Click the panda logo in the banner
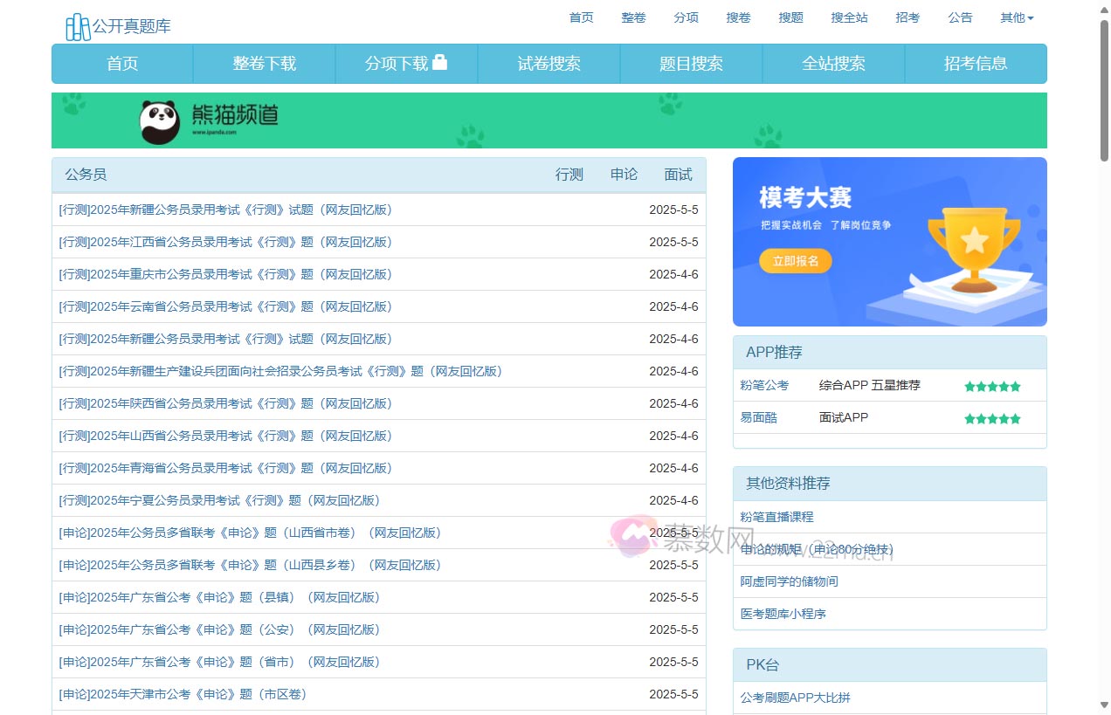Screen dimensions: 1111x715 click(160, 121)
